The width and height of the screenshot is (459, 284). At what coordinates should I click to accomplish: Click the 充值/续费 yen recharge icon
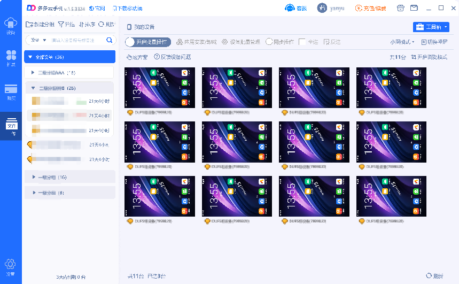[x=359, y=8]
